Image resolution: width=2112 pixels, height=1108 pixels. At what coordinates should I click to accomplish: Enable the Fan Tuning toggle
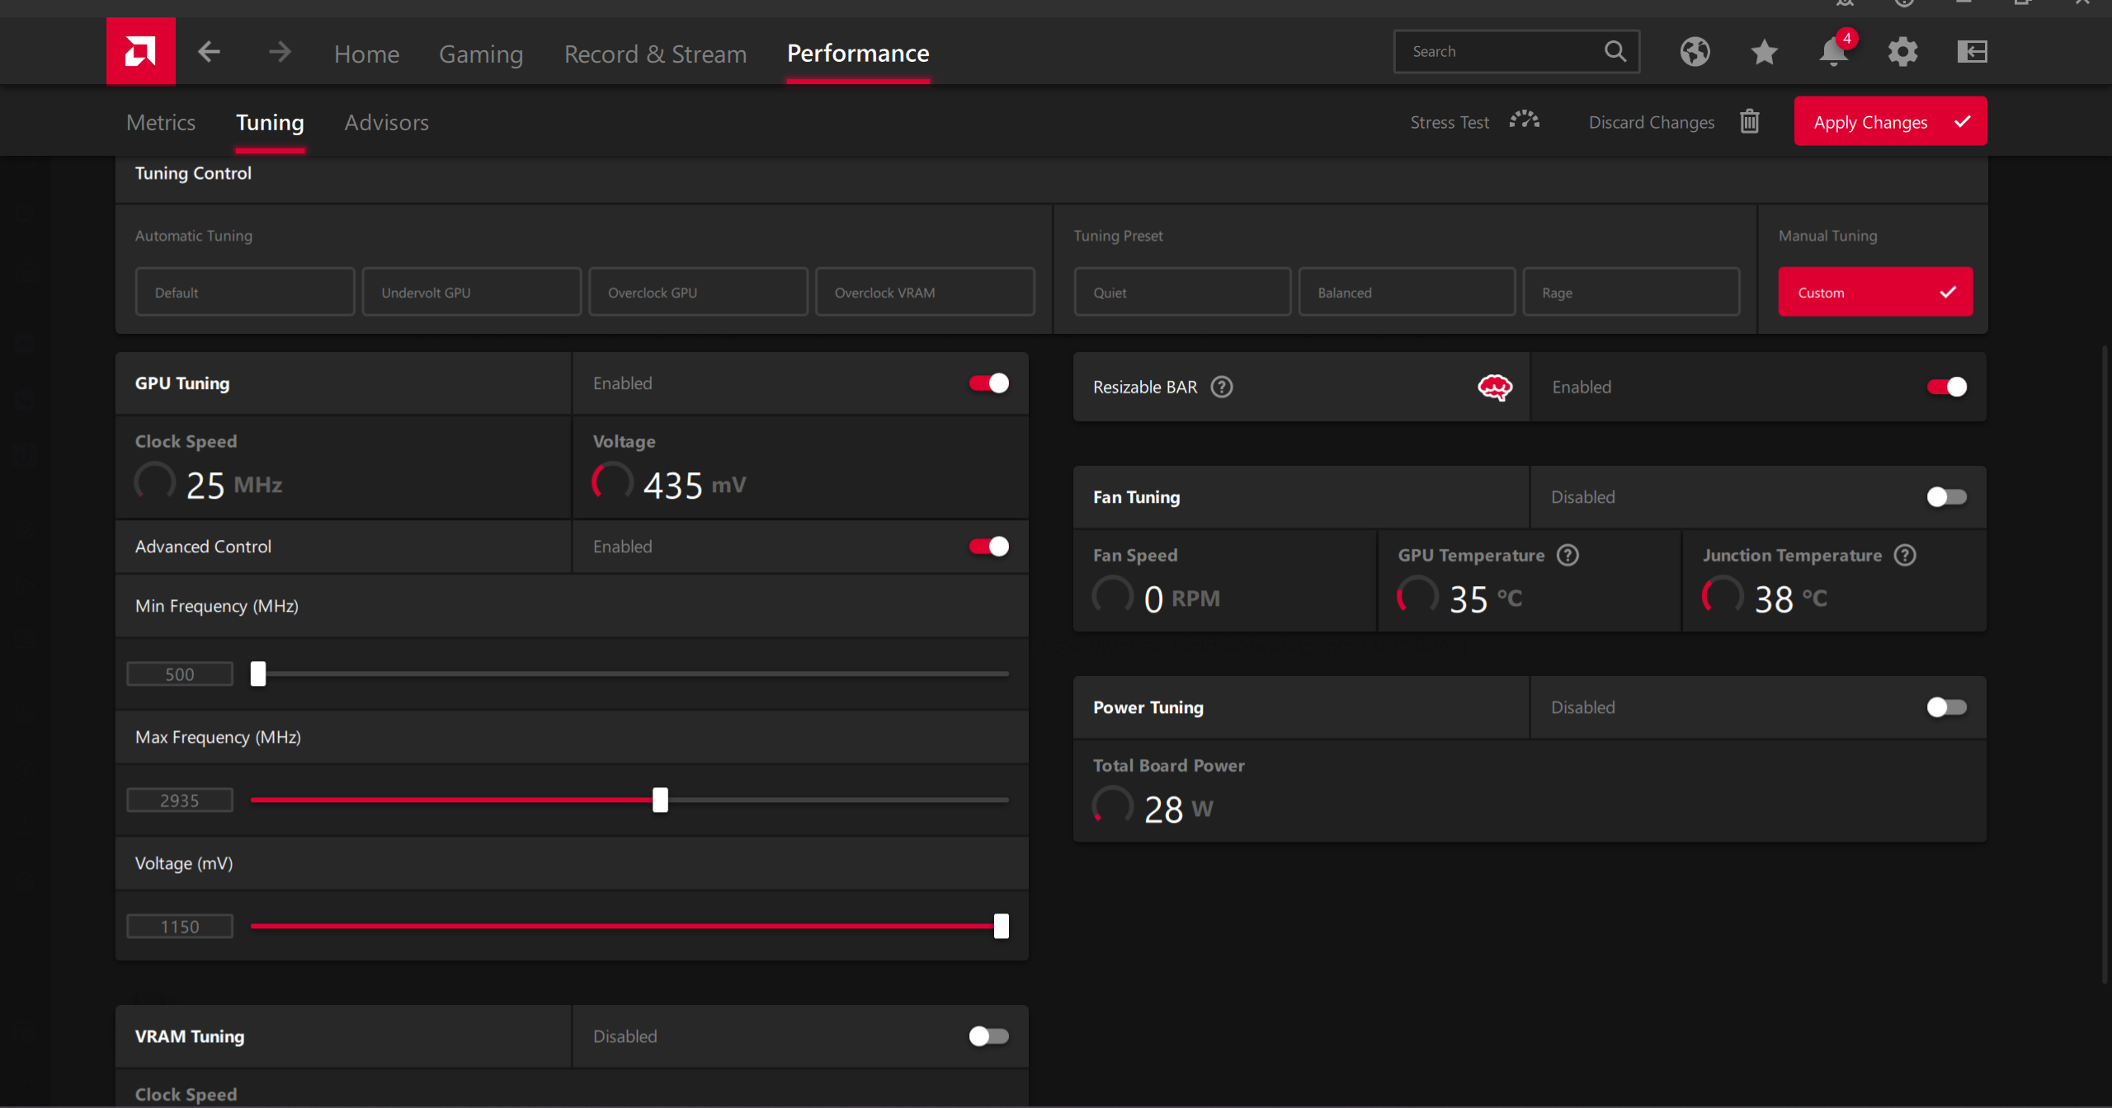click(x=1946, y=497)
